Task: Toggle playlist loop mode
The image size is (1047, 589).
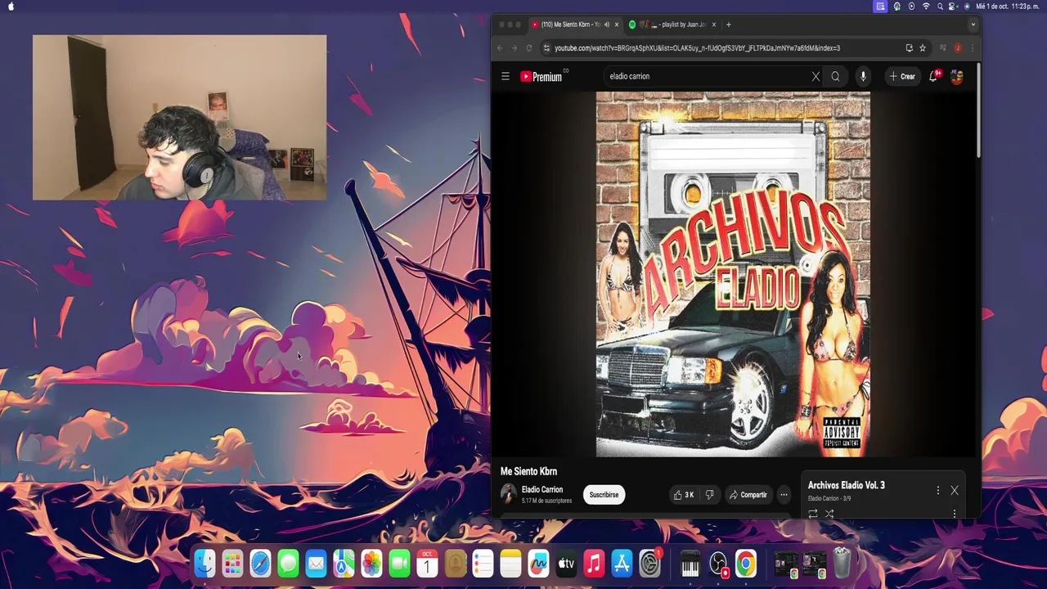Action: pyautogui.click(x=813, y=514)
